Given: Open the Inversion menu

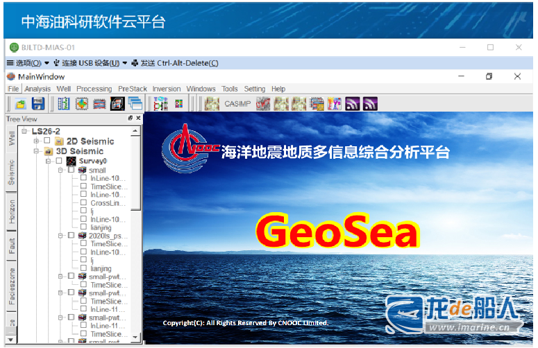Looking at the screenshot, I should (167, 89).
